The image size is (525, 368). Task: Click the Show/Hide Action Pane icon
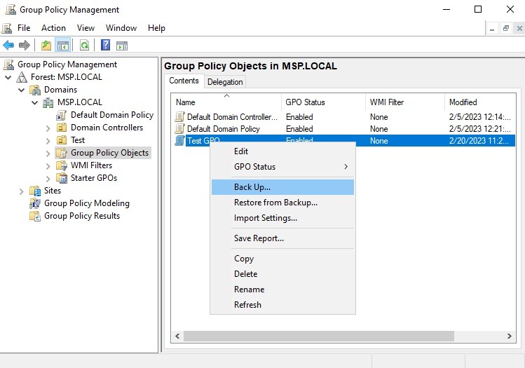click(x=122, y=46)
